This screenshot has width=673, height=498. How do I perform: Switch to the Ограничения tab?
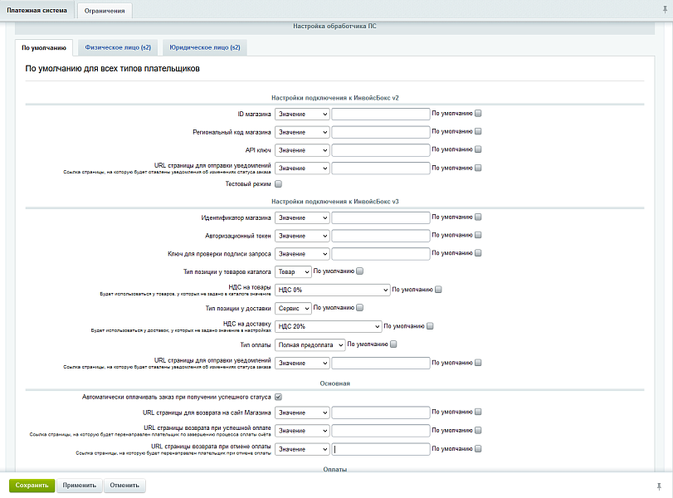[x=105, y=10]
